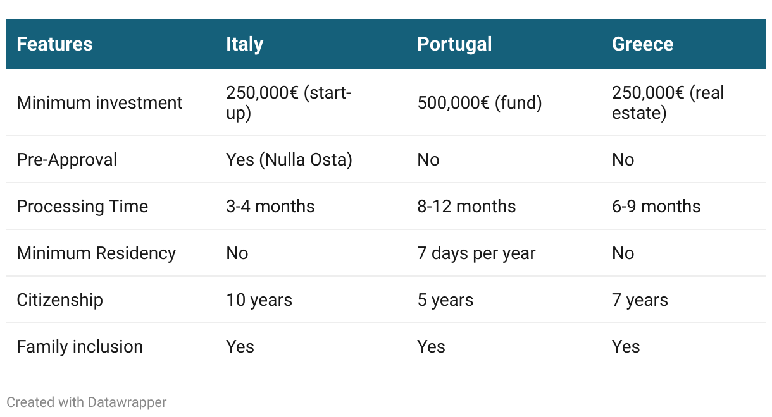Click the Portugal column header
The image size is (772, 417).
click(x=454, y=44)
